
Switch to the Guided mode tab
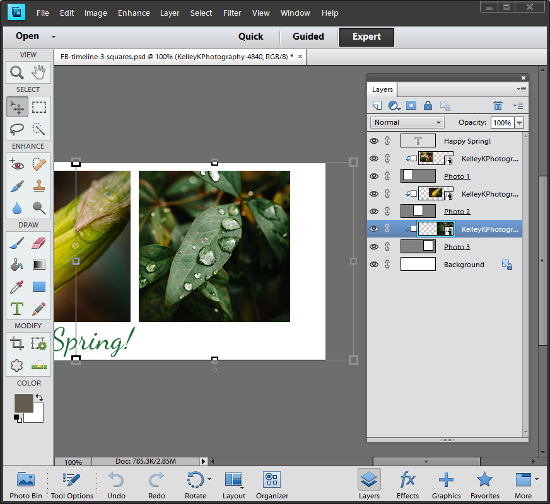[308, 37]
